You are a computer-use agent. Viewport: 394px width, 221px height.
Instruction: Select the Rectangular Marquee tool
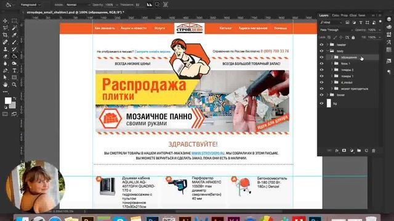point(14,21)
